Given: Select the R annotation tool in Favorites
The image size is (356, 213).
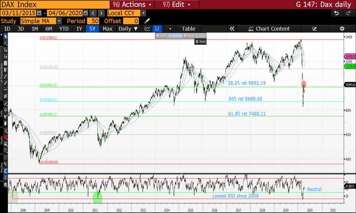Looking at the screenshot, I should point(5,70).
